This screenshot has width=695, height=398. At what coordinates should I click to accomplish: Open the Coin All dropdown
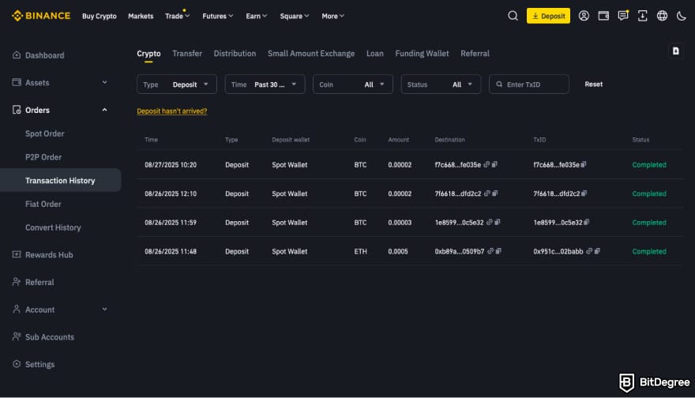click(353, 84)
